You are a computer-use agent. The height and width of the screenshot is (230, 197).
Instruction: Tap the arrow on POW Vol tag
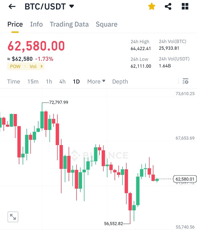(41, 67)
